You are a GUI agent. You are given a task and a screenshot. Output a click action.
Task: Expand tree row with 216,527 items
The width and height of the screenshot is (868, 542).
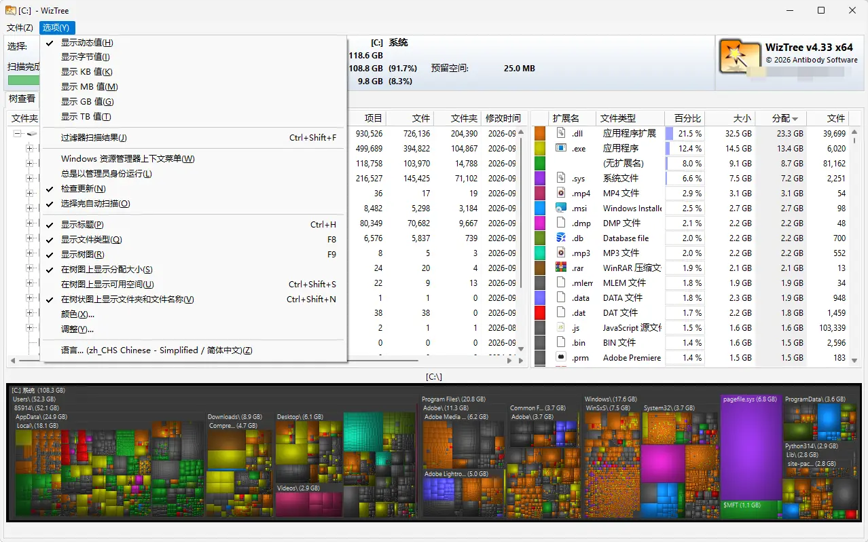29,178
